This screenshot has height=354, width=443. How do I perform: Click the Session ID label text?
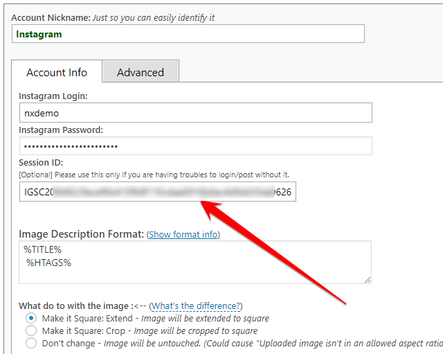tap(41, 163)
